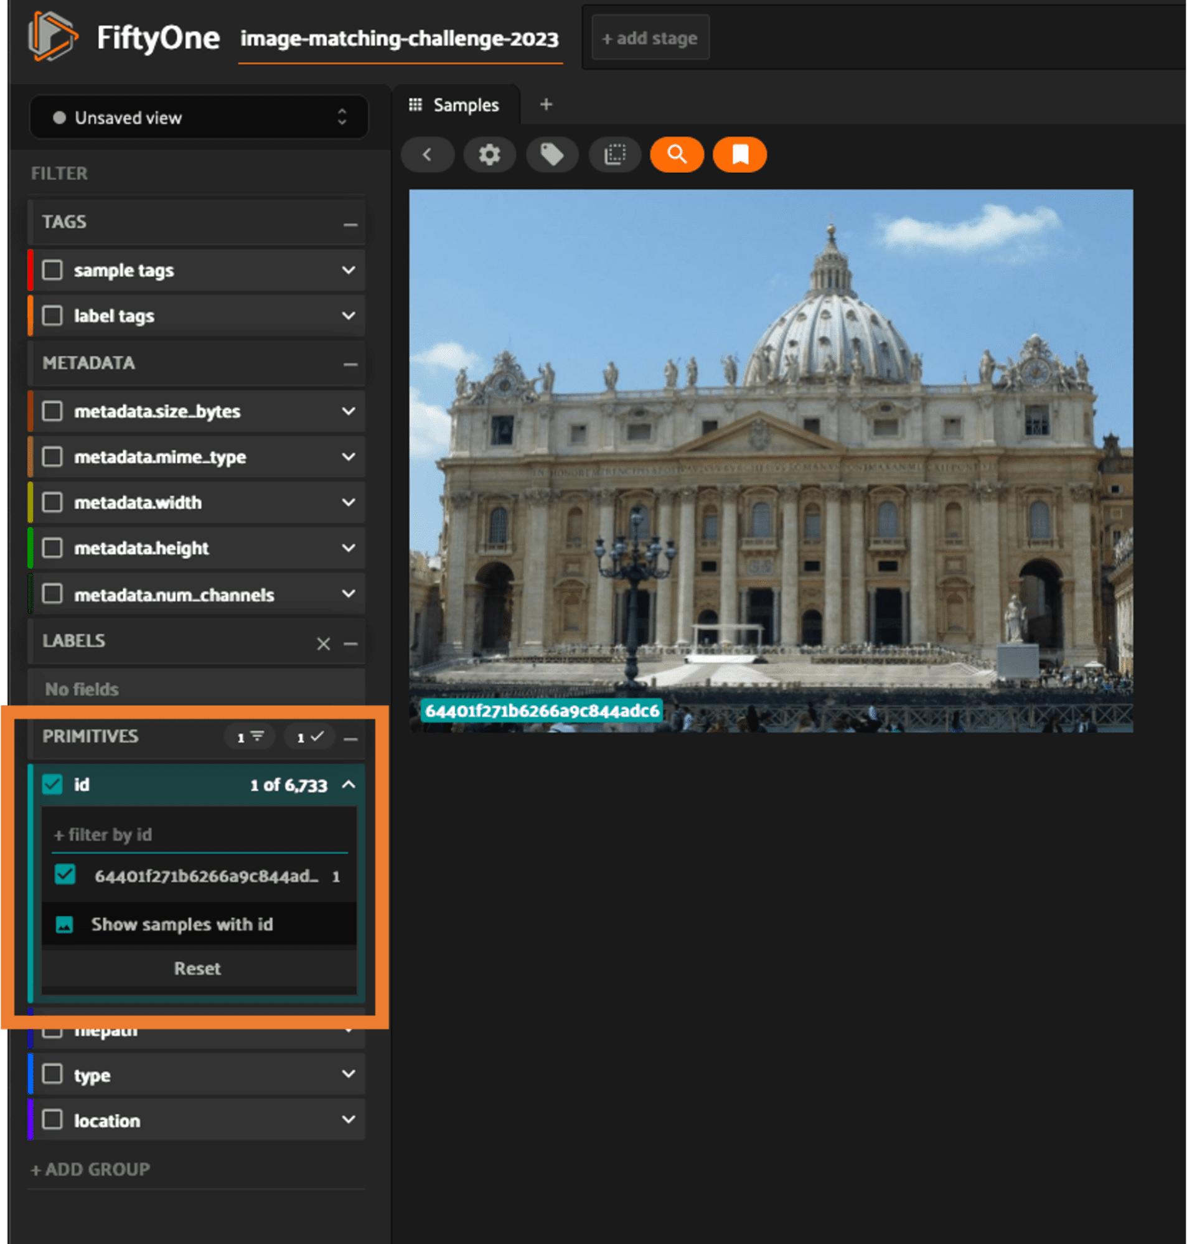Check the metadata.width checkbox
Screen dimensions: 1187x1244
(52, 502)
